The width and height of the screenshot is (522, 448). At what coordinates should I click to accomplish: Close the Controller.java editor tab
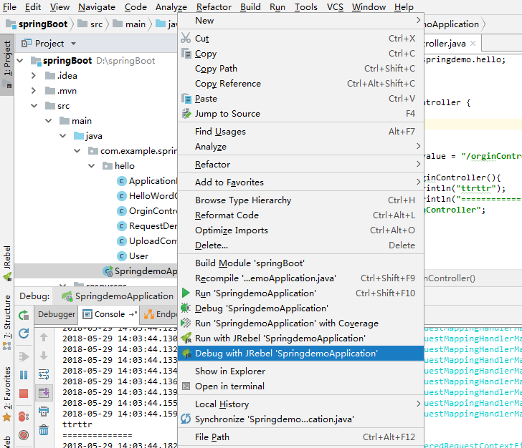coord(473,44)
